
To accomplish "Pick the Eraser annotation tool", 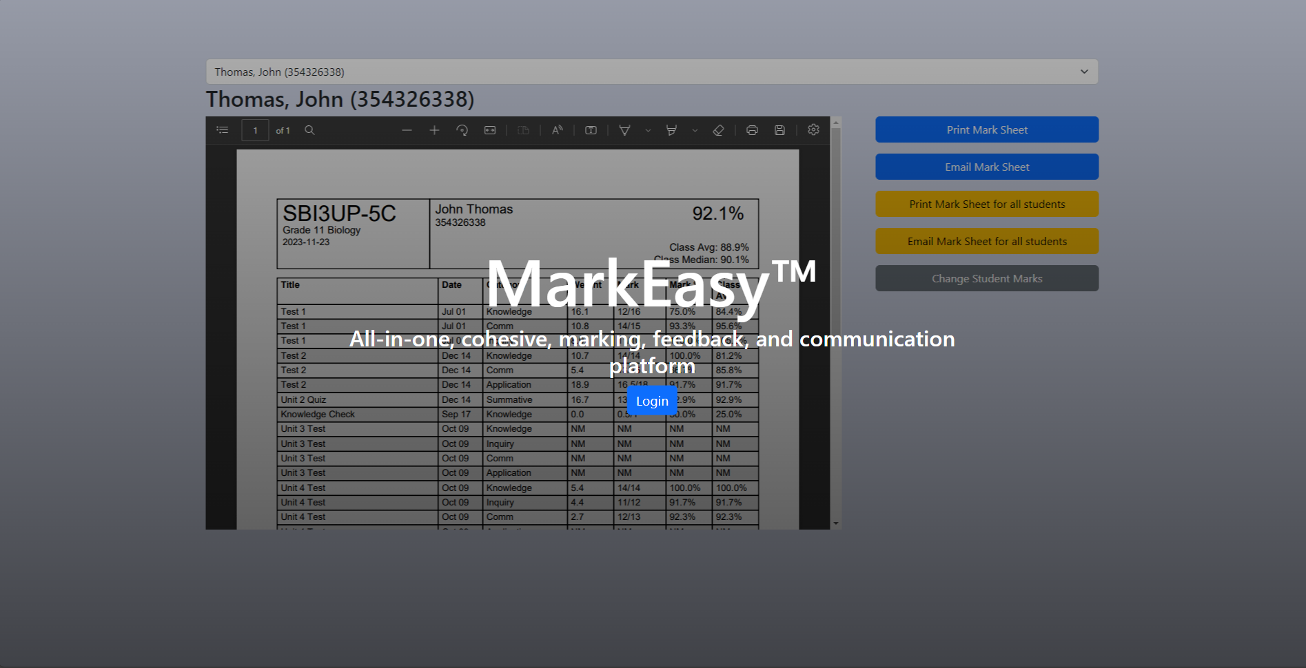I will click(x=718, y=129).
